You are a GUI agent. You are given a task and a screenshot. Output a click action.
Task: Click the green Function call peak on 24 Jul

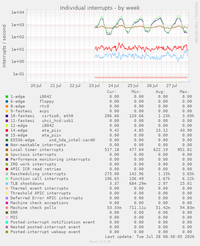(x=121, y=17)
